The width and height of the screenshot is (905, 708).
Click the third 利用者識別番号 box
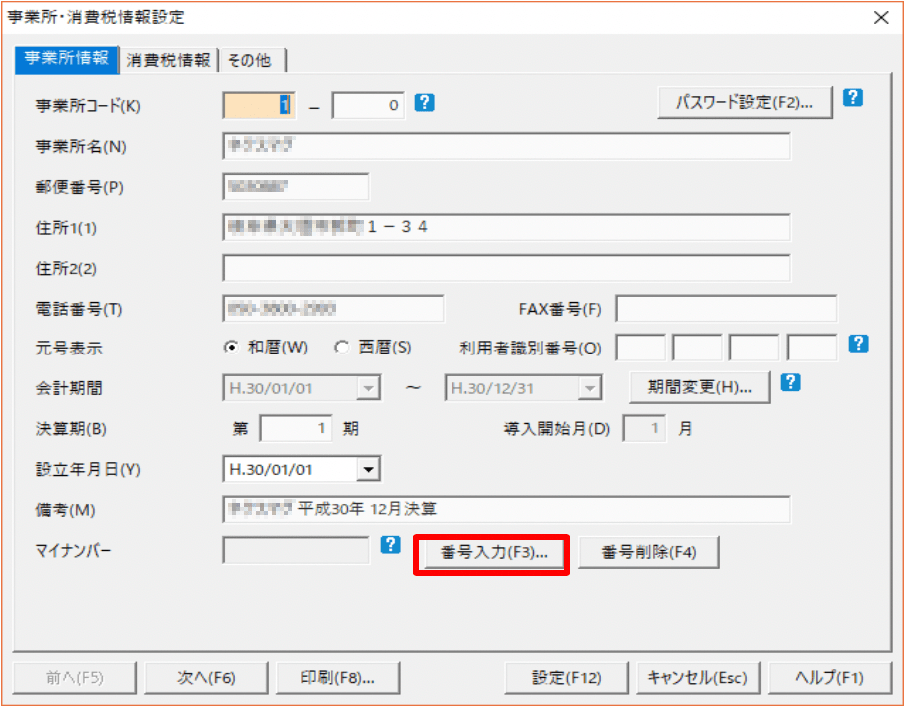(754, 348)
